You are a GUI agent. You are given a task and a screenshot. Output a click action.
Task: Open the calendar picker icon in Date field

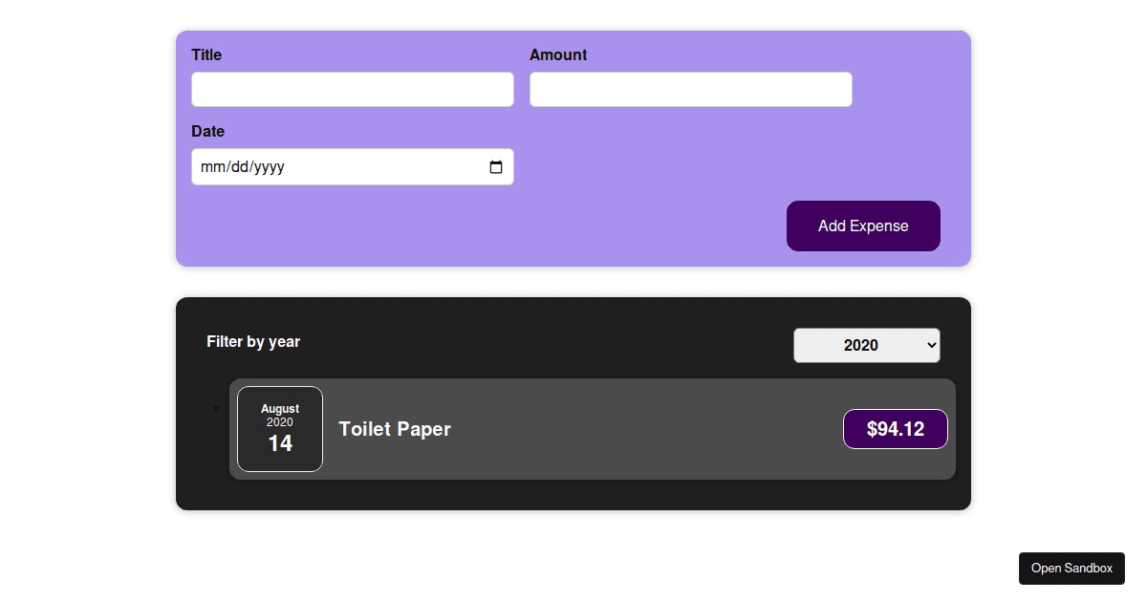click(496, 167)
